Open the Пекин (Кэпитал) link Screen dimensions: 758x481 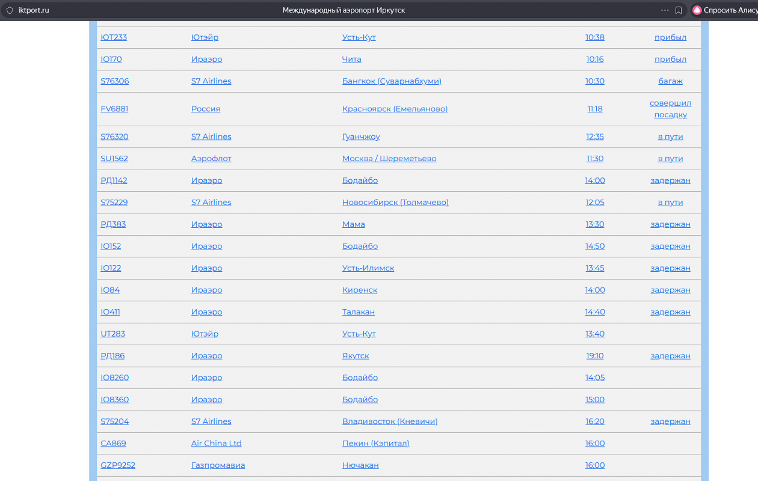click(375, 444)
